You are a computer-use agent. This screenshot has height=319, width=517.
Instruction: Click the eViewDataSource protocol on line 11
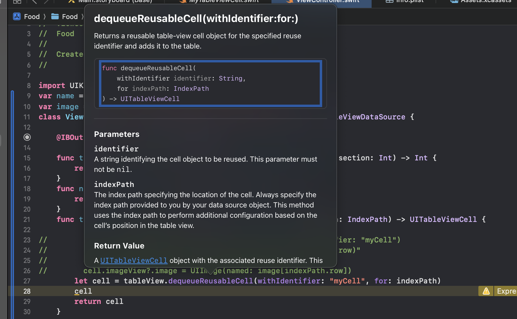[x=372, y=117]
